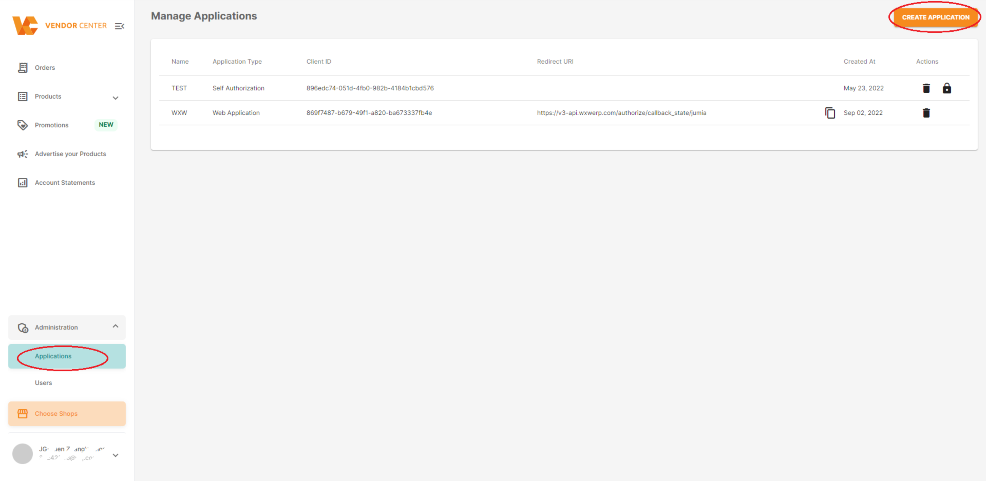The height and width of the screenshot is (481, 986).
Task: Open the Applications menu item
Action: click(x=53, y=356)
